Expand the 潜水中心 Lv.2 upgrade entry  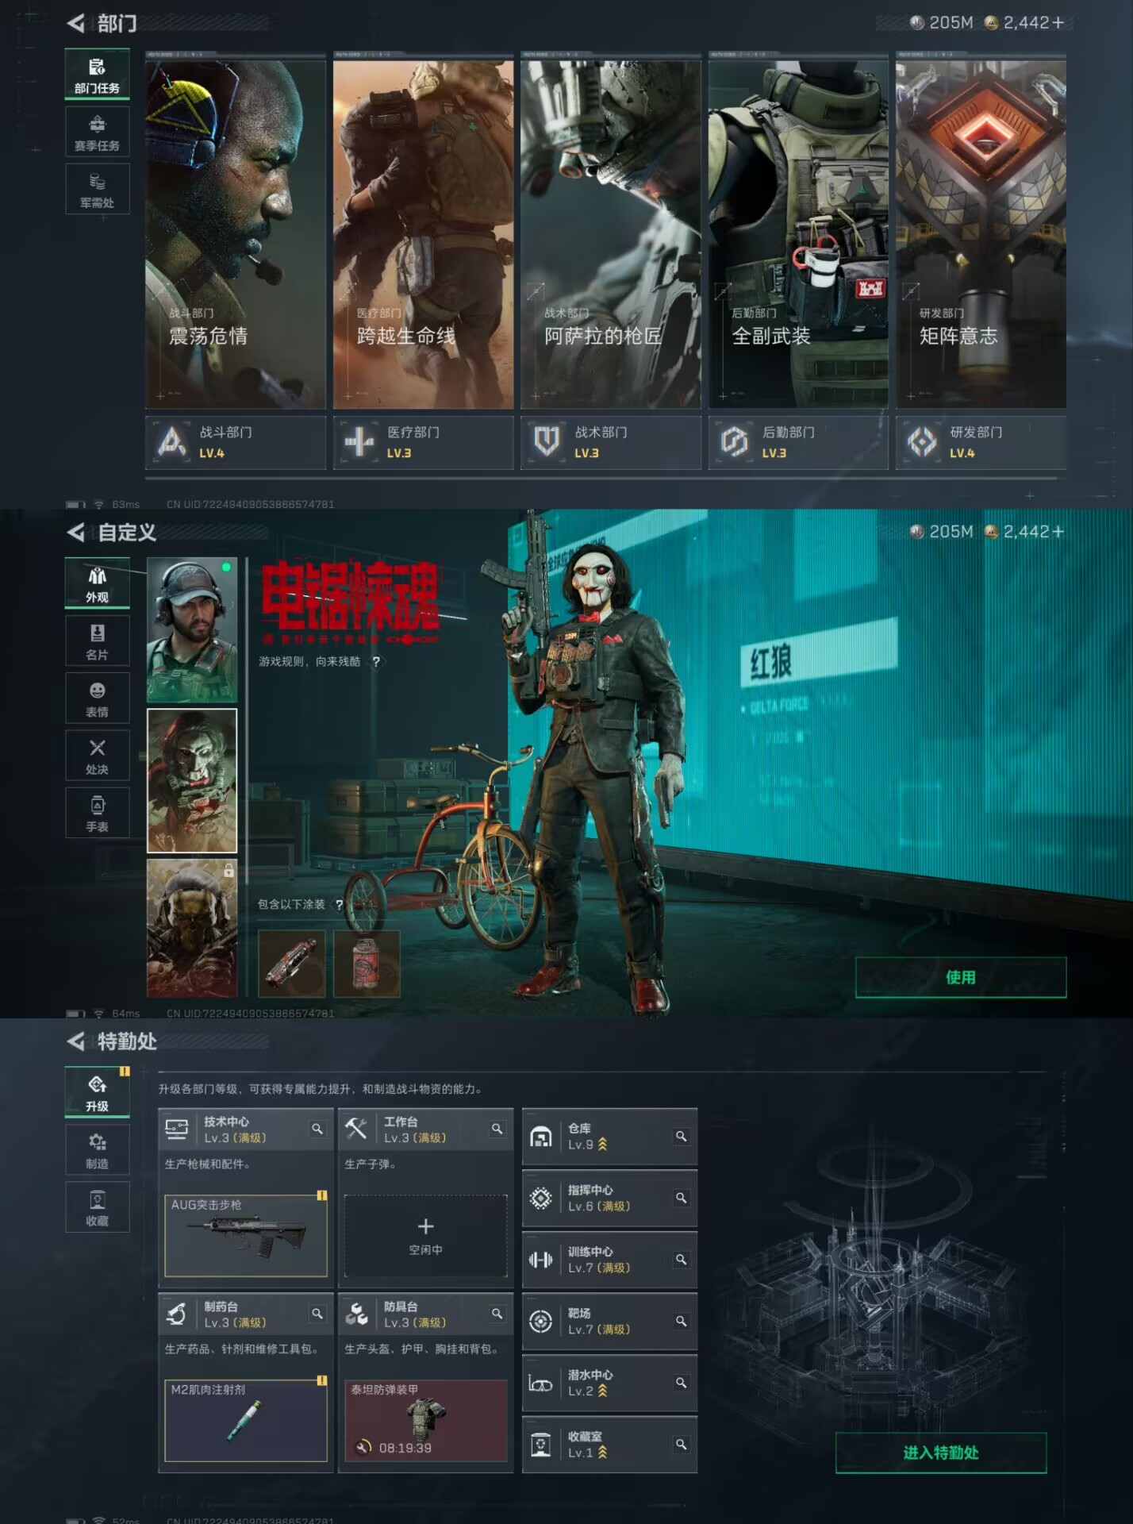pyautogui.click(x=609, y=1383)
